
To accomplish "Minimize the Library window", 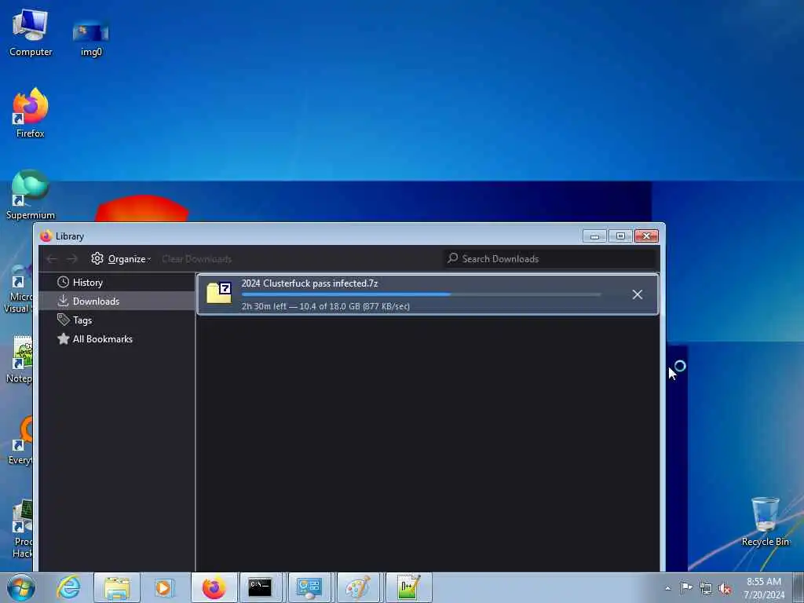I will point(595,236).
